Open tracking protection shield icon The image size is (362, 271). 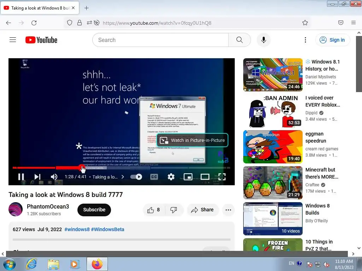click(x=70, y=23)
